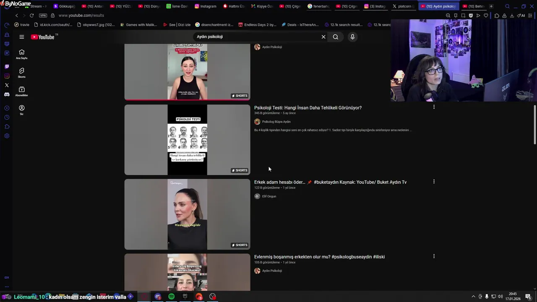
Task: Open Psikoloji Testi: Hangi İnsan video title
Action: click(308, 108)
